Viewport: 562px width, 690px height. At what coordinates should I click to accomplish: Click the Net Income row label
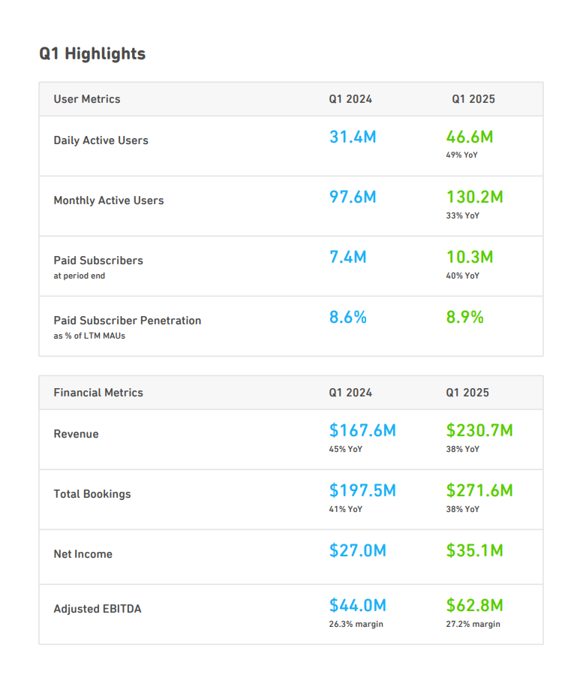(83, 554)
